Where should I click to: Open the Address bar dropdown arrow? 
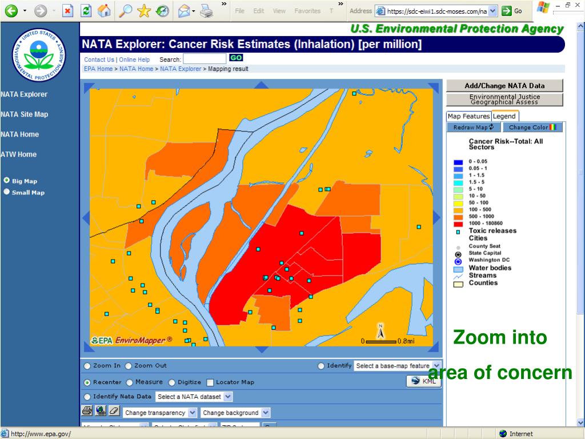tap(492, 11)
